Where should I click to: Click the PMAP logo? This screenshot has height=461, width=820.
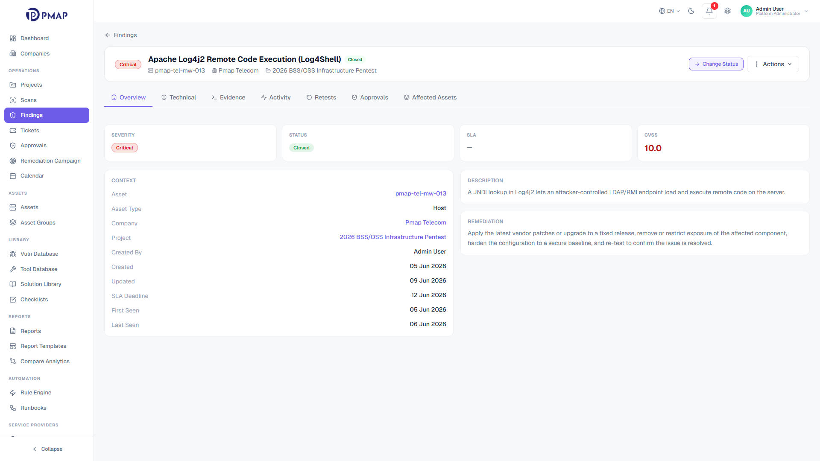click(47, 15)
